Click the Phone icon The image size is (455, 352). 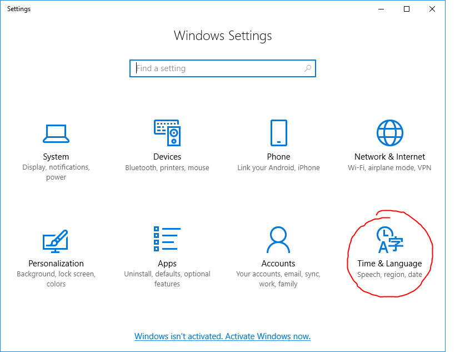pyautogui.click(x=278, y=133)
